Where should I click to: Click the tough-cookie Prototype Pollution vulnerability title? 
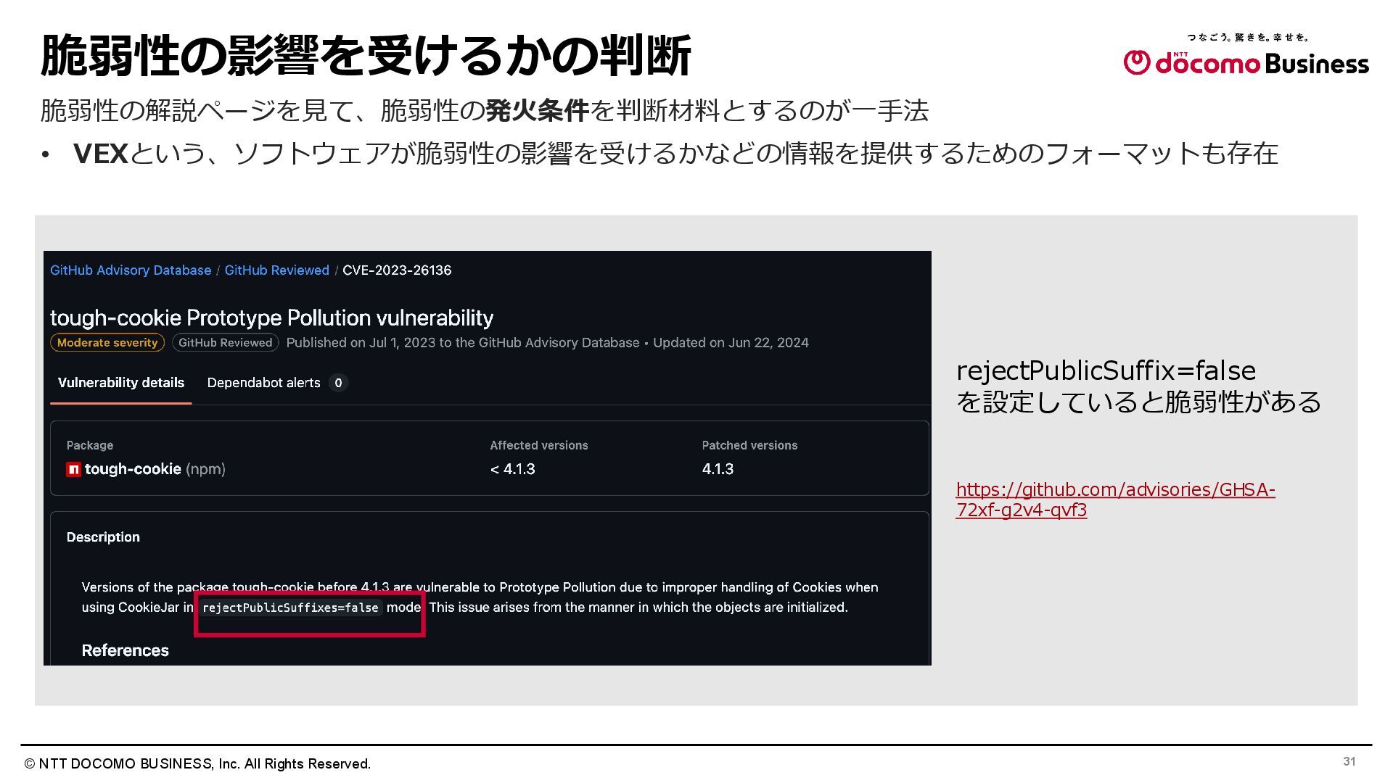[x=271, y=318]
